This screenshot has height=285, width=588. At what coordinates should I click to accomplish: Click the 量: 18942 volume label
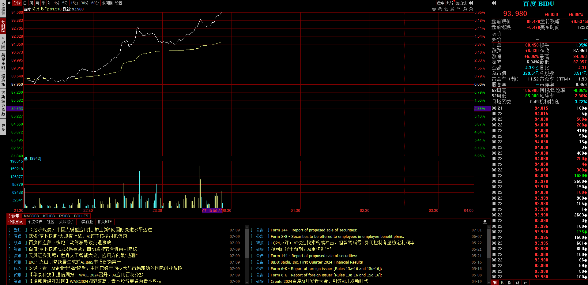(x=32, y=159)
